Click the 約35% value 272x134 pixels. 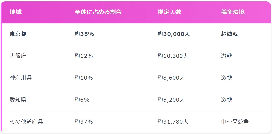click(84, 34)
